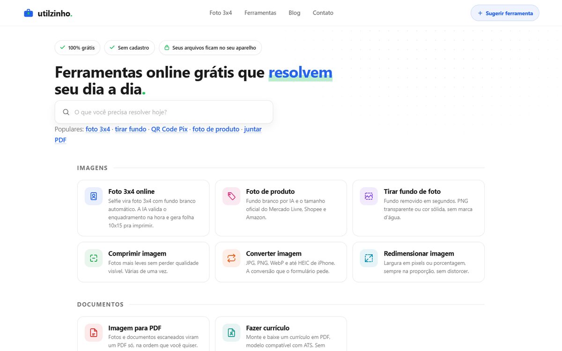Click the Sugerir ferramenta button
562x351 pixels.
click(505, 13)
